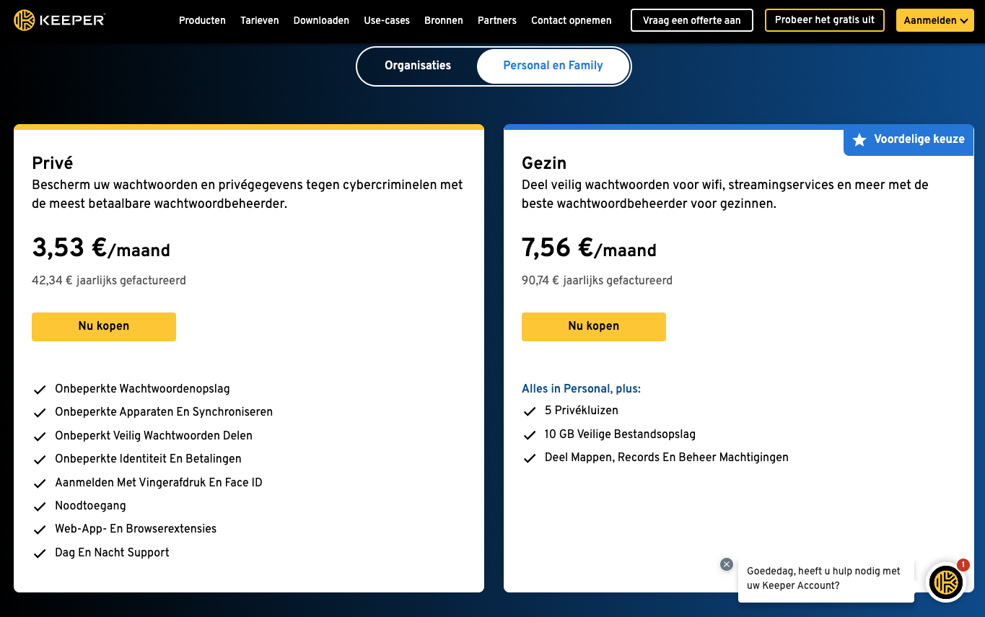
Task: Dismiss the chat help popup with X
Action: 727,564
